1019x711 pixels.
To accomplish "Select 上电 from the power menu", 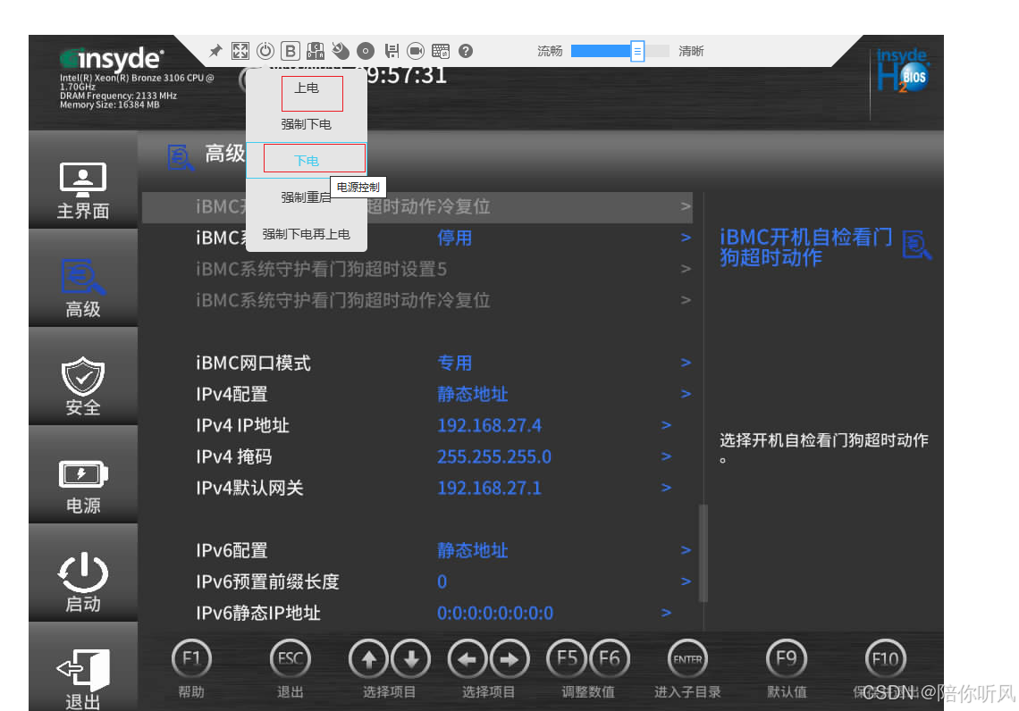I will tap(307, 88).
